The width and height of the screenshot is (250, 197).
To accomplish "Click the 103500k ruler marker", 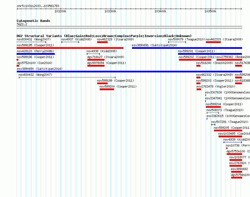I will coord(210,11).
